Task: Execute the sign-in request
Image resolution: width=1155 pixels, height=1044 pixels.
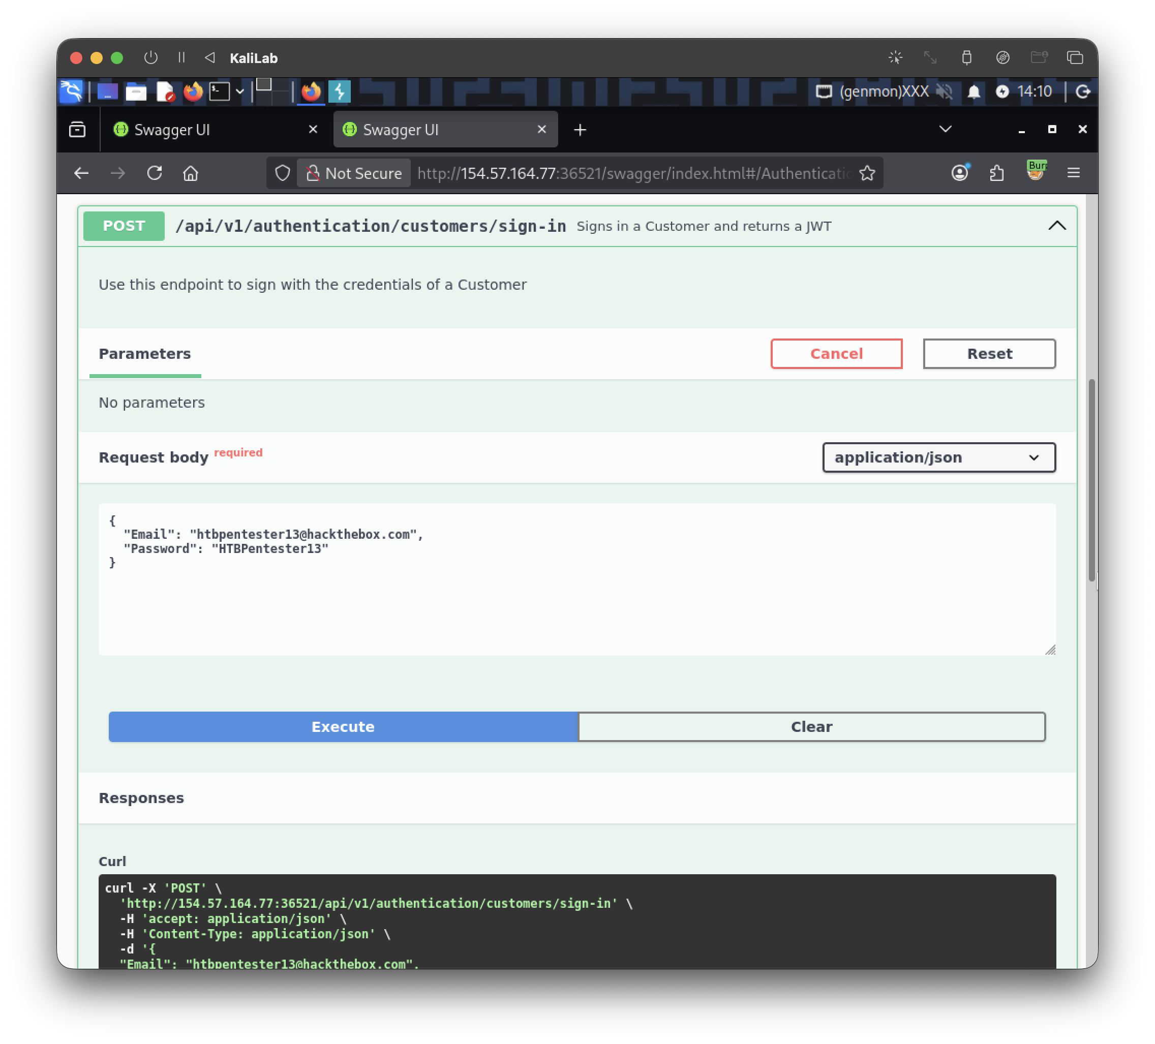Action: [343, 727]
